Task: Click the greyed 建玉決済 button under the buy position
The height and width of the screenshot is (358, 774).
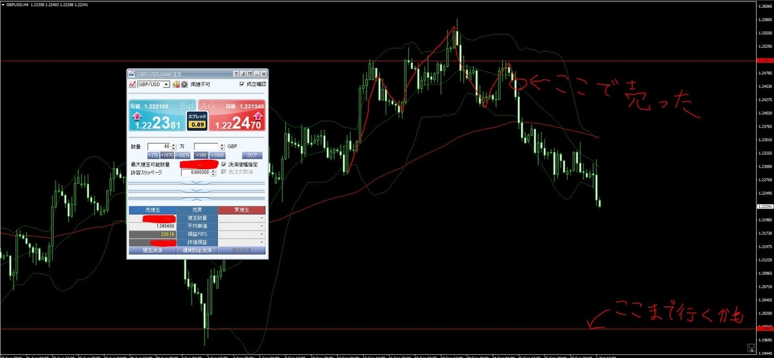Action: (241, 250)
